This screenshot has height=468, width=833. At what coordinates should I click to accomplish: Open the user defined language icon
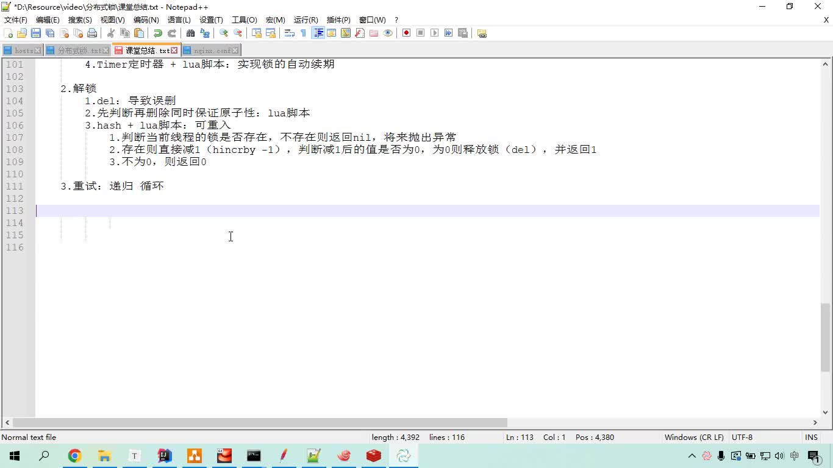tap(332, 33)
